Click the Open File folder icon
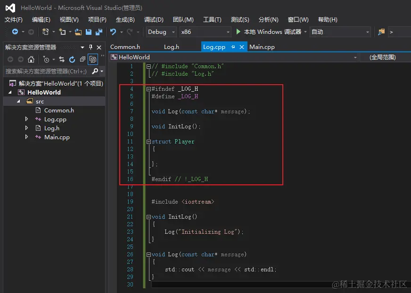The height and width of the screenshot is (293, 411). pos(78,32)
